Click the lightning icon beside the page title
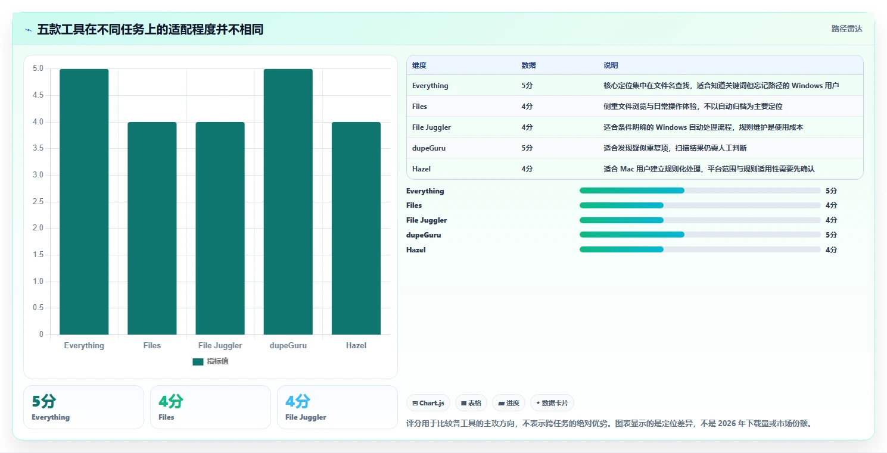The image size is (887, 453). click(29, 30)
